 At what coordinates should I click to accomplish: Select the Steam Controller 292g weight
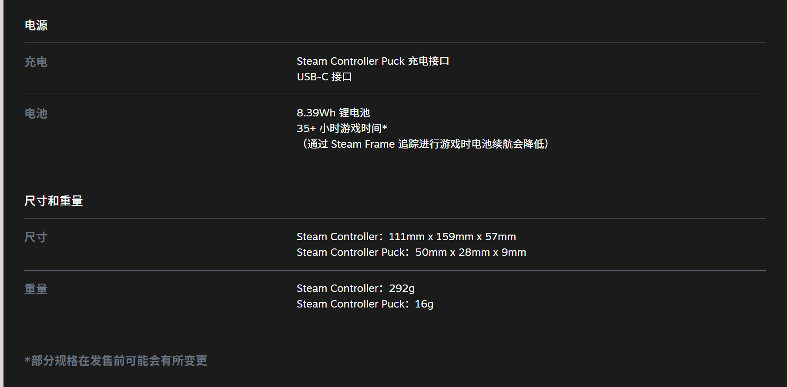click(x=356, y=288)
